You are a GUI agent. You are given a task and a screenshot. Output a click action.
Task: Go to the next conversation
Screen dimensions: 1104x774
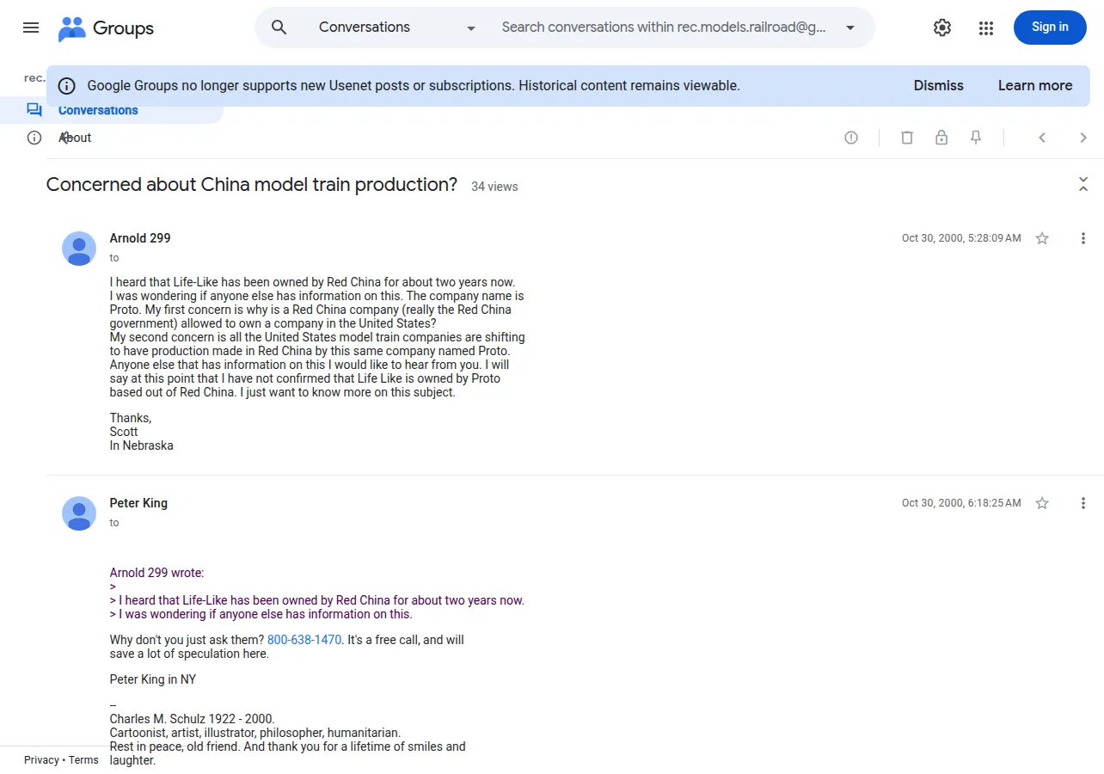tap(1083, 138)
